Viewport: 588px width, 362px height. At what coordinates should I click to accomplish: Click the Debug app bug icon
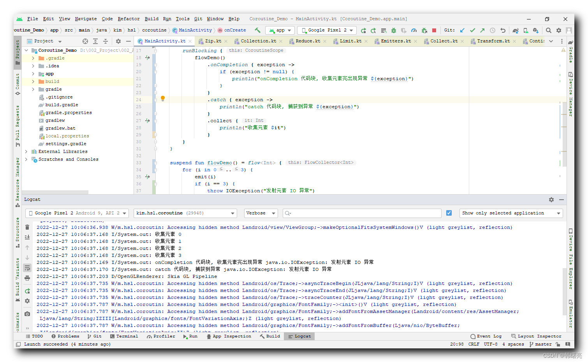pos(394,30)
